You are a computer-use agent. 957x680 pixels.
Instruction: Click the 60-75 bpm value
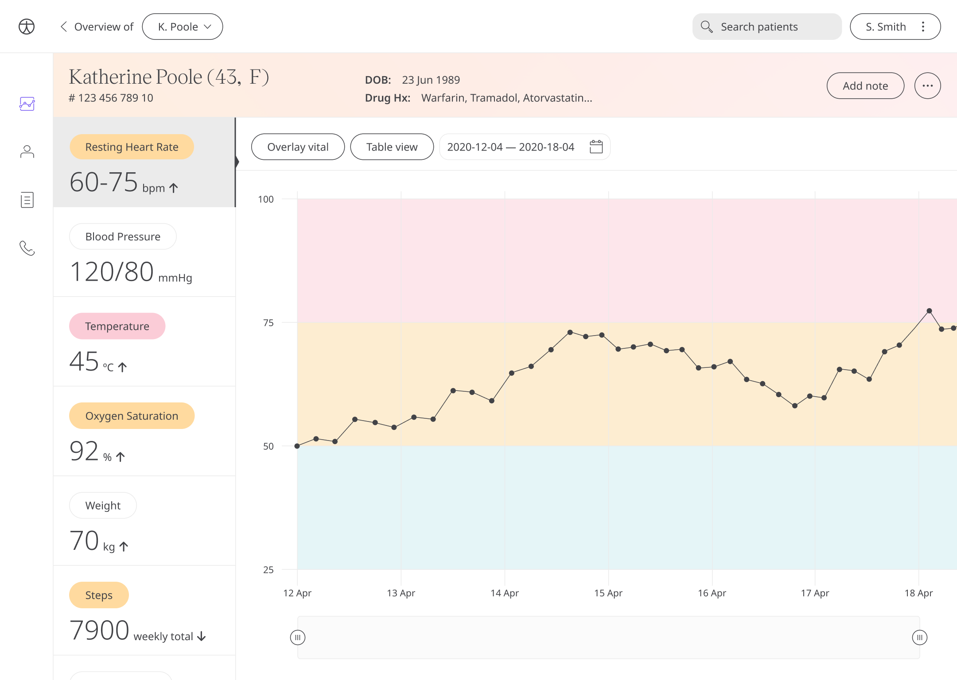point(124,182)
